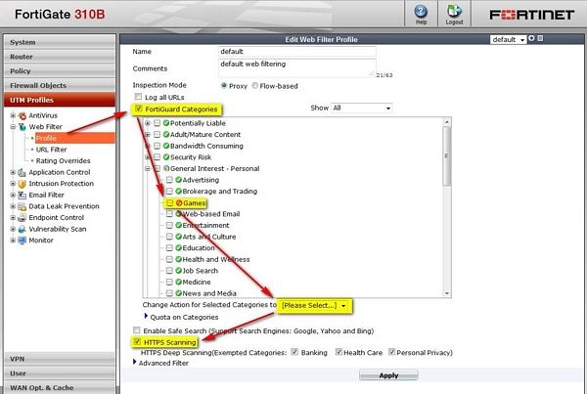Open the URL Filter link
Viewport: 587px width, 394px height.
click(51, 150)
